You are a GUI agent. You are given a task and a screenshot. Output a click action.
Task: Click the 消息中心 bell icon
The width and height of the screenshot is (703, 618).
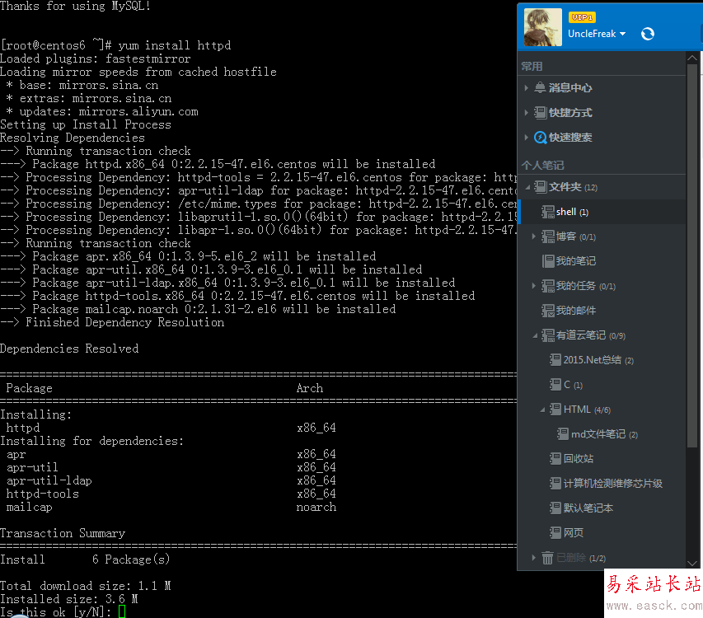pos(541,87)
